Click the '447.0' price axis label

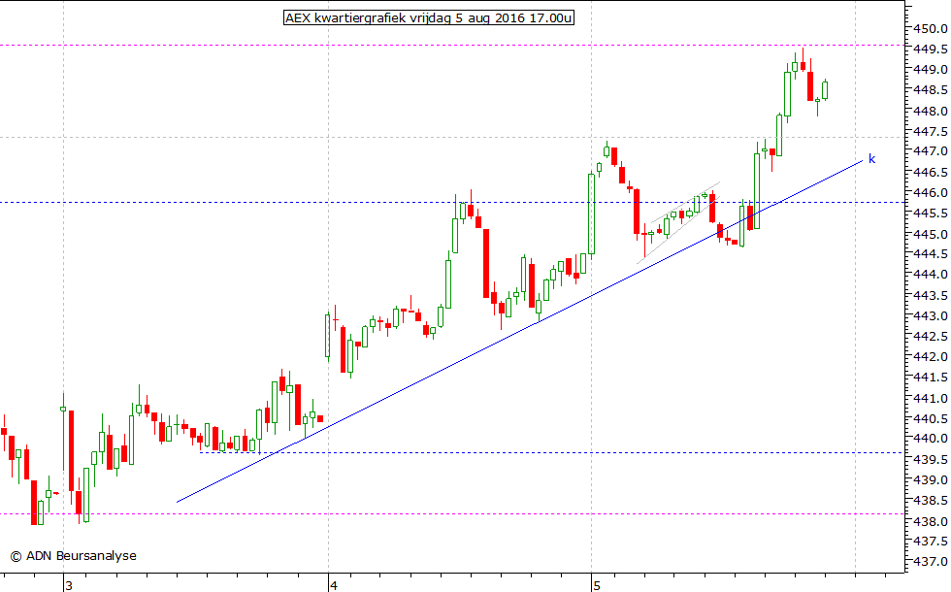[x=931, y=151]
